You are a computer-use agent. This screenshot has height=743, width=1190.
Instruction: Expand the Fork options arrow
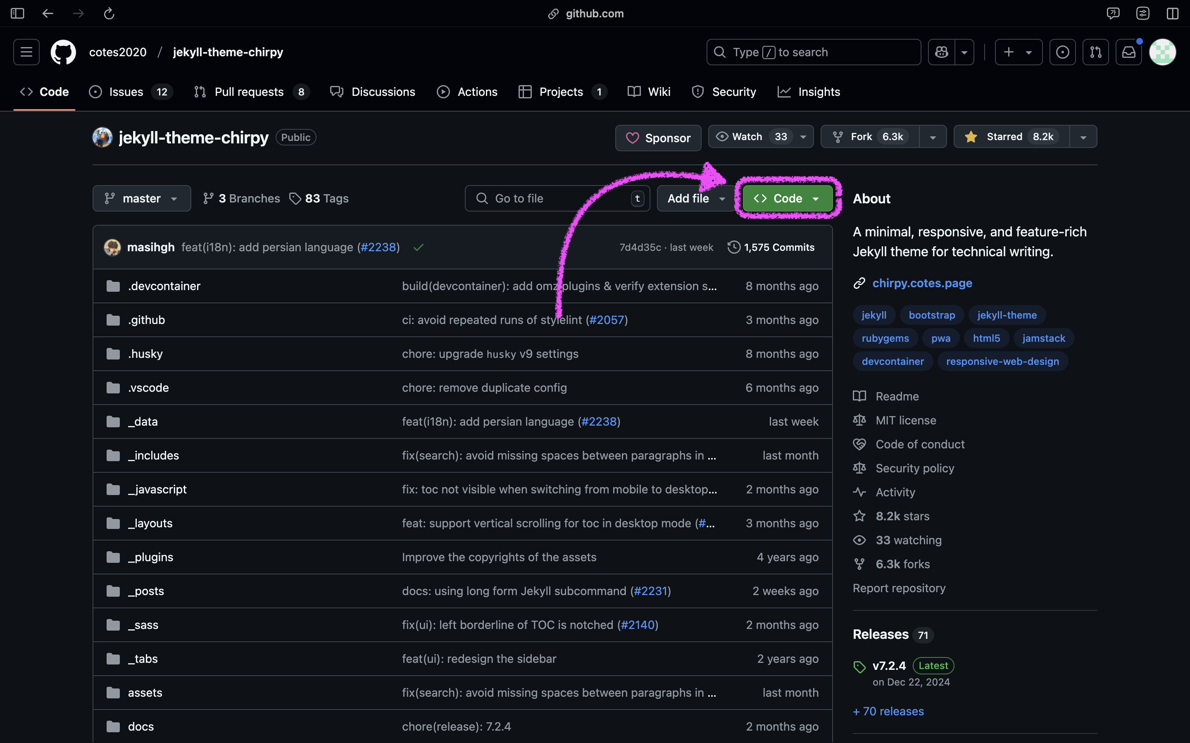click(933, 137)
